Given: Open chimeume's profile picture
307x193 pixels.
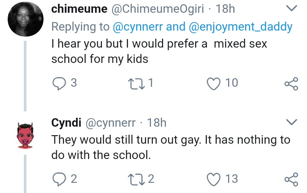Looking at the screenshot, I should (24, 20).
